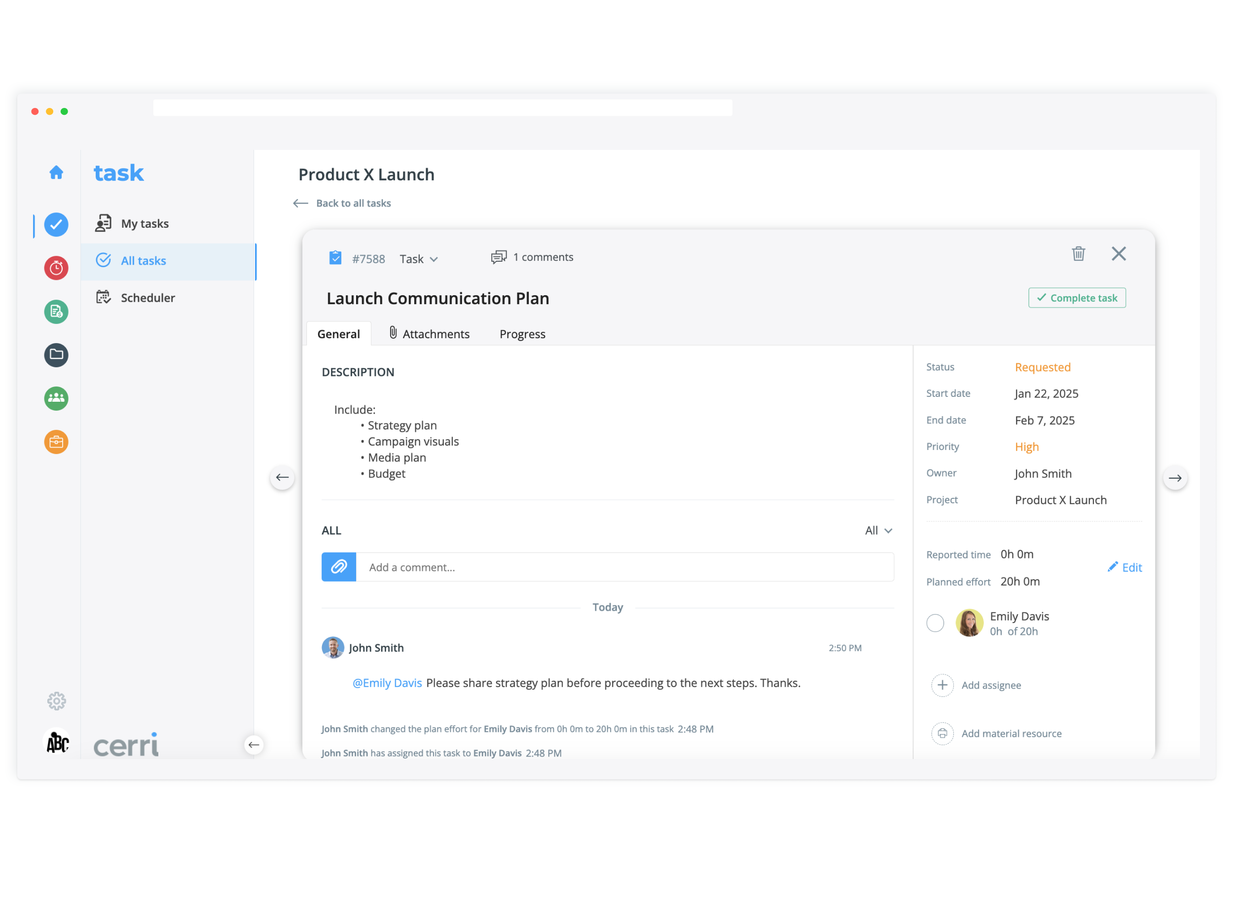Open the orange briefcase module icon
Image resolution: width=1233 pixels, height=904 pixels.
click(56, 442)
